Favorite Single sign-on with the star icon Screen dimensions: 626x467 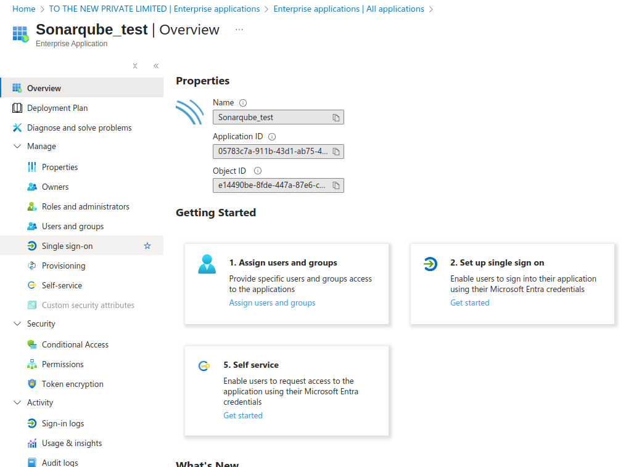[147, 246]
